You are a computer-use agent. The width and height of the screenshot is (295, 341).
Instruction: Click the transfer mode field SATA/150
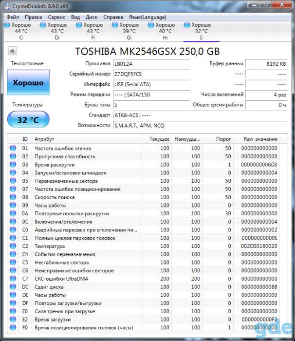[151, 95]
